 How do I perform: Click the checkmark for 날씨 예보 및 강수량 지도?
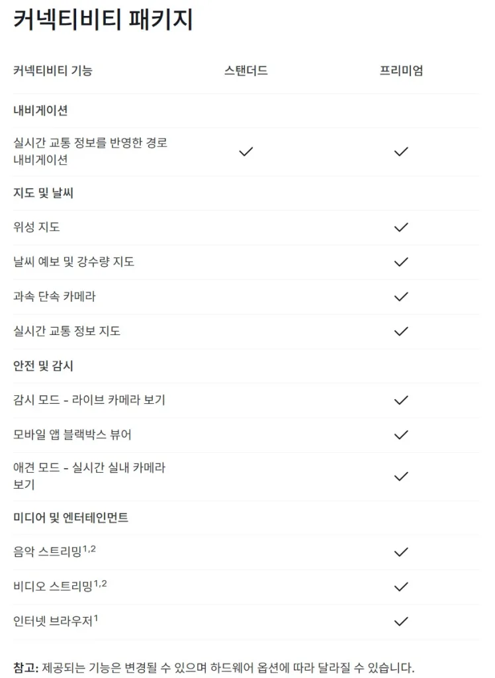click(x=401, y=262)
